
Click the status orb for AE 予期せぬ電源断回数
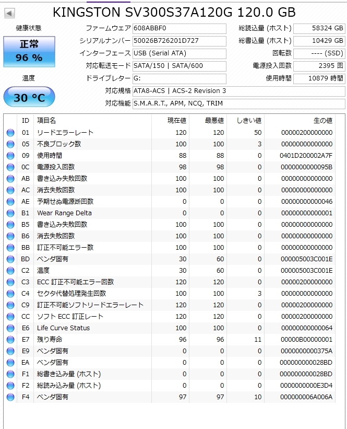(10, 202)
